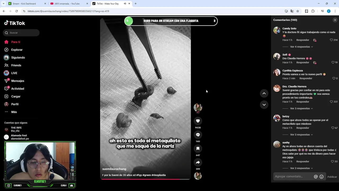Reply to betzy's comment
This screenshot has width=339, height=191.
[x=303, y=128]
